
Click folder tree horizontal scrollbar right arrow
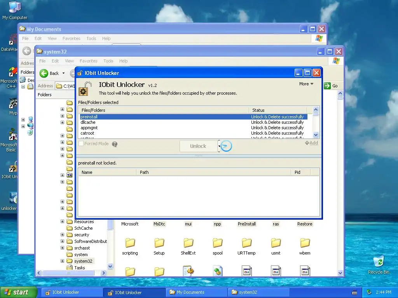pos(103,273)
